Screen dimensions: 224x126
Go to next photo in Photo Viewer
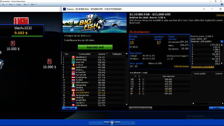click(x=117, y=123)
